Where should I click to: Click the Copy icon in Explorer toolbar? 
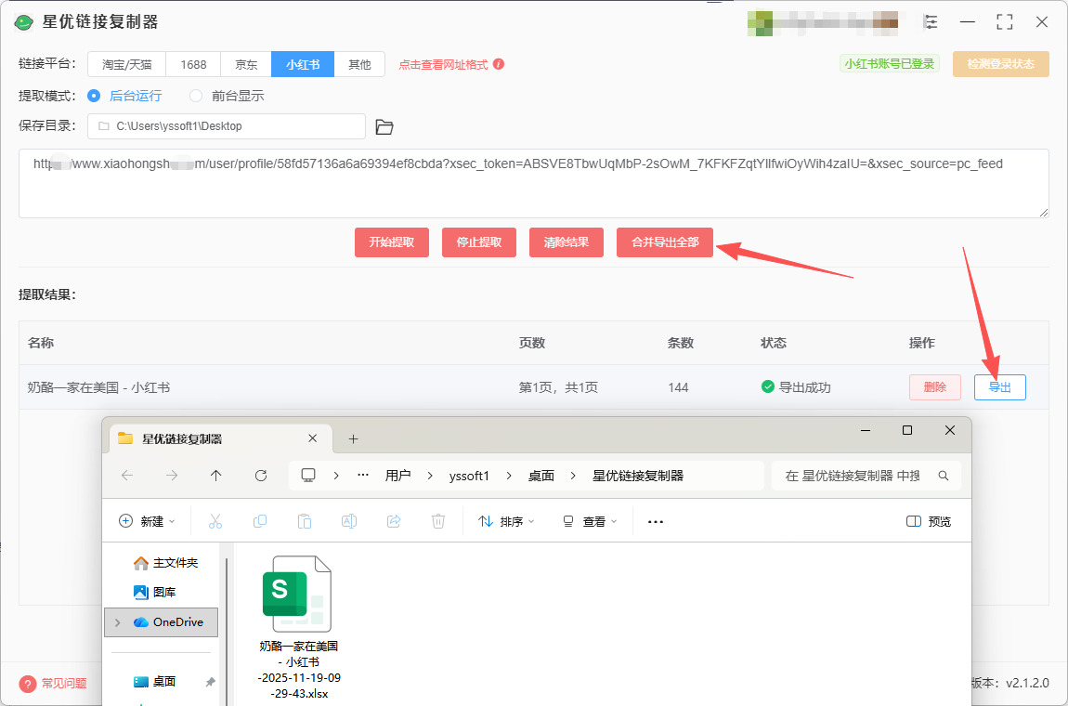pyautogui.click(x=259, y=521)
